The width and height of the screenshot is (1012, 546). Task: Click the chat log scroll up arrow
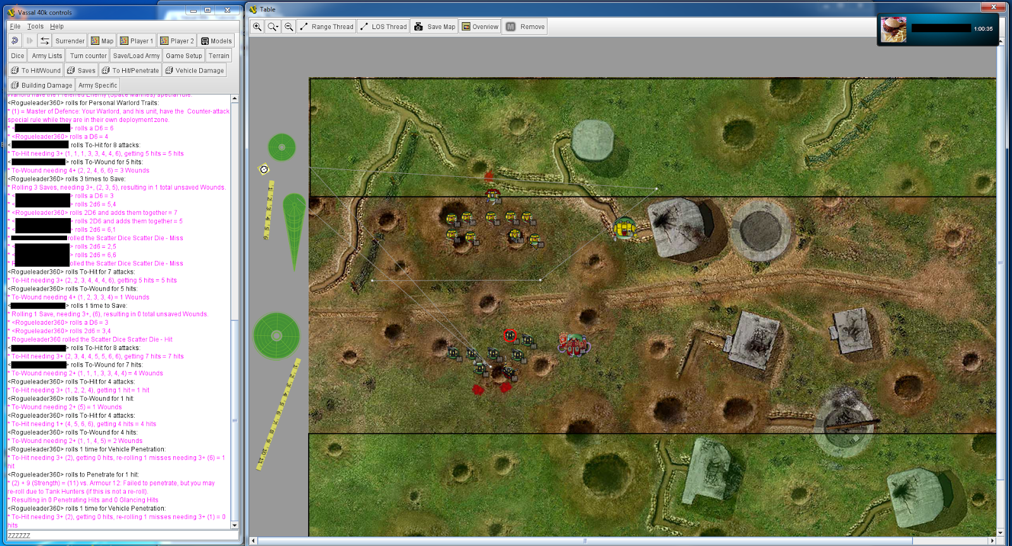[x=235, y=99]
